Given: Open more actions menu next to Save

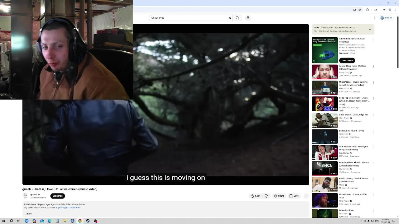Looking at the screenshot, I should point(306,196).
